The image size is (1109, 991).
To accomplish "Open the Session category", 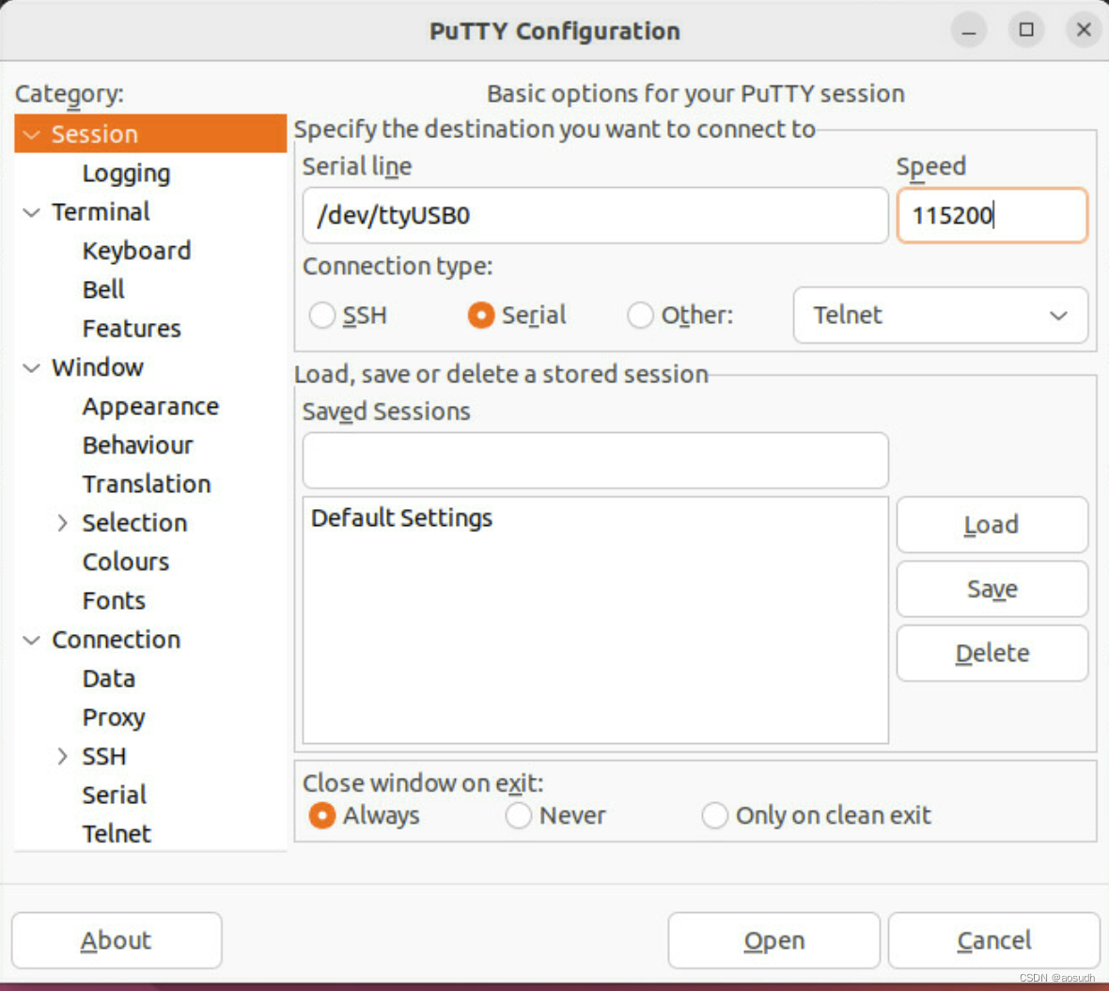I will [150, 133].
